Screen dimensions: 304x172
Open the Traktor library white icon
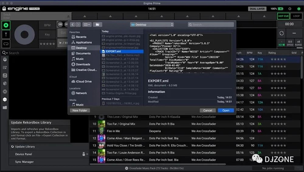coord(5,99)
